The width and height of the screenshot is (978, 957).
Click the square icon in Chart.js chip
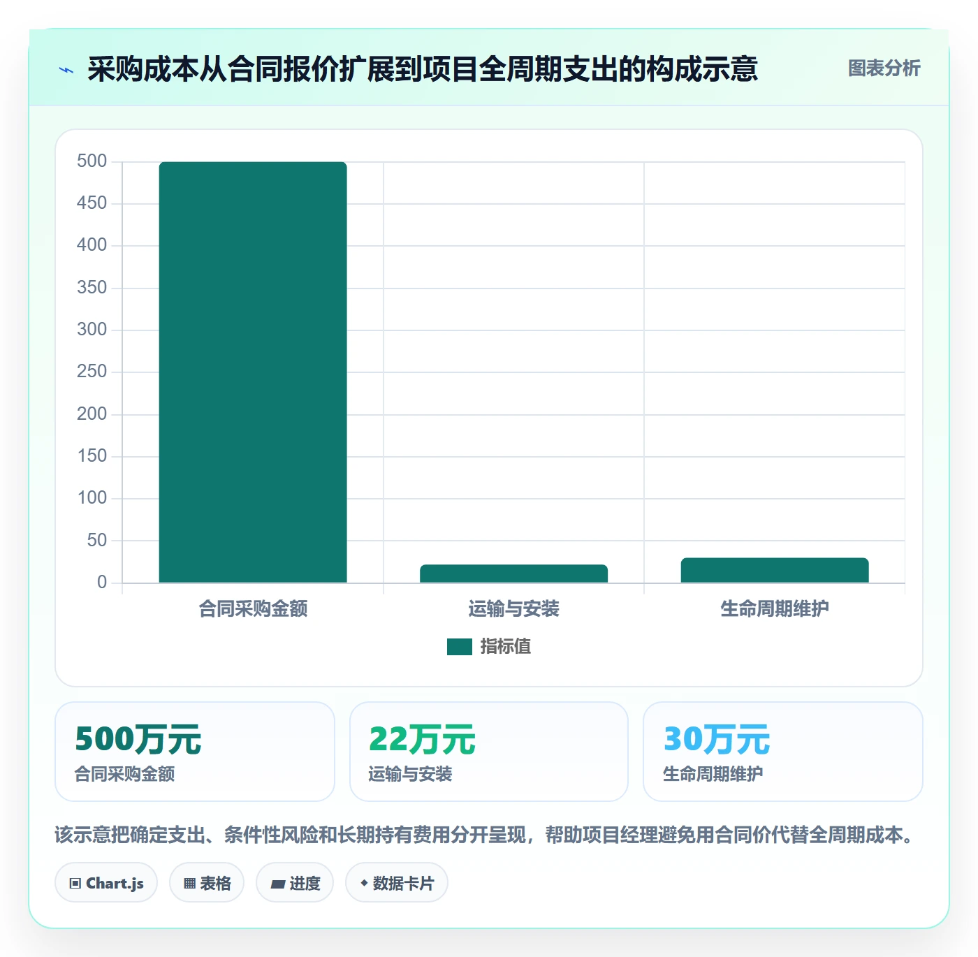(75, 884)
